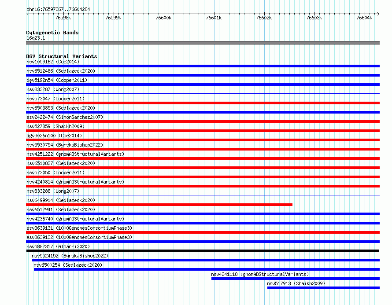Open nsv573047 (Cooper2011) variant details

(55, 99)
